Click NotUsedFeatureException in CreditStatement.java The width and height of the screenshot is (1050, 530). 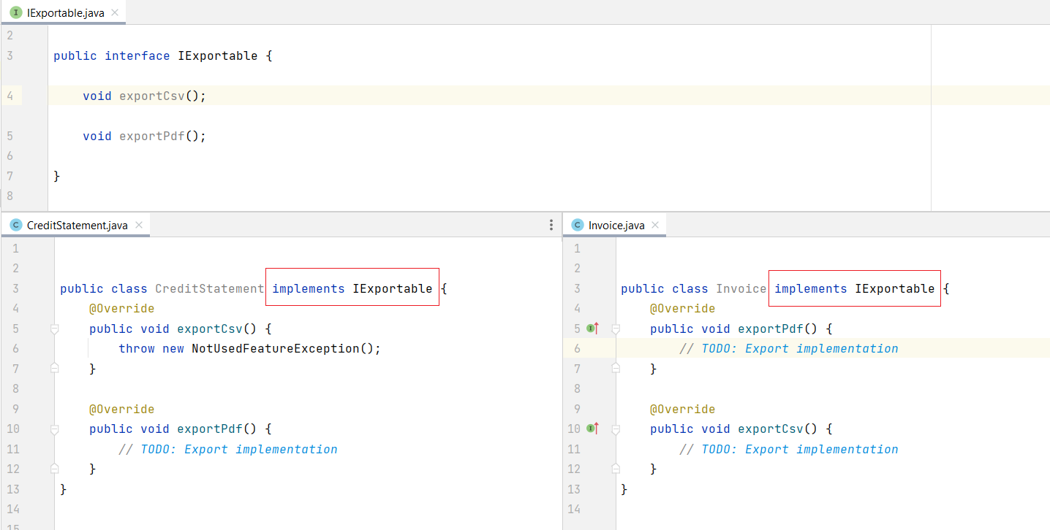coord(276,349)
